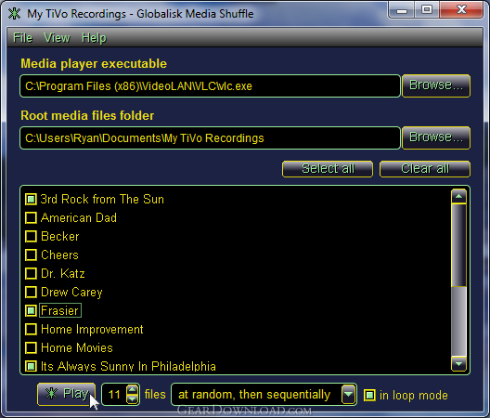This screenshot has height=418, width=490.
Task: Click the list scrollbar up arrow
Action: [x=458, y=197]
